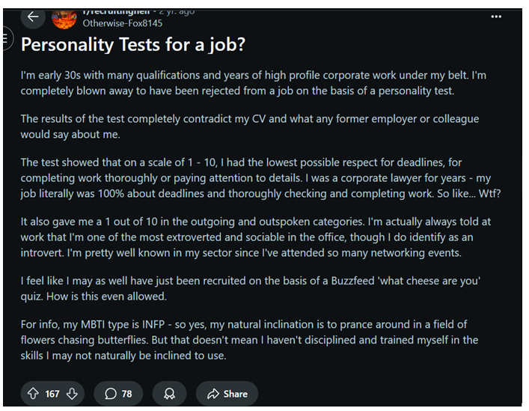Open the subreddit avatar image
This screenshot has height=411, width=529.
[64, 19]
